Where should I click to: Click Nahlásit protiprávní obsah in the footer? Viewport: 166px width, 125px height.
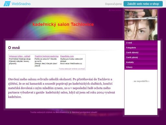click(85, 112)
